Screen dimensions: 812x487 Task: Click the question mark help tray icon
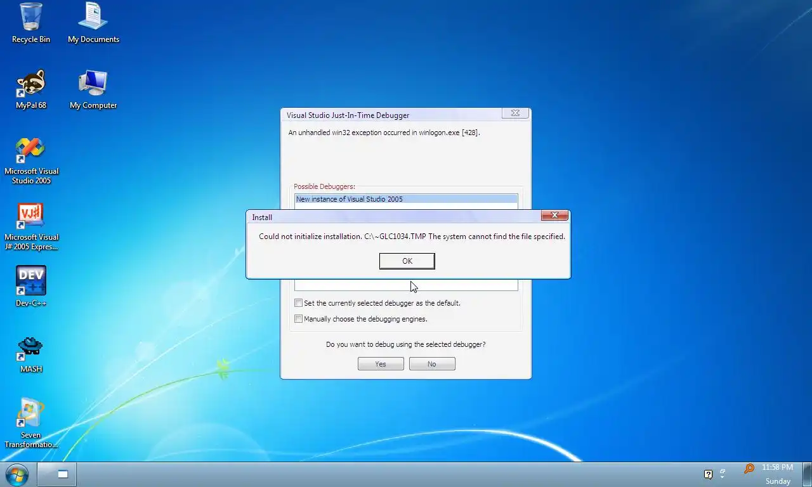coord(709,474)
